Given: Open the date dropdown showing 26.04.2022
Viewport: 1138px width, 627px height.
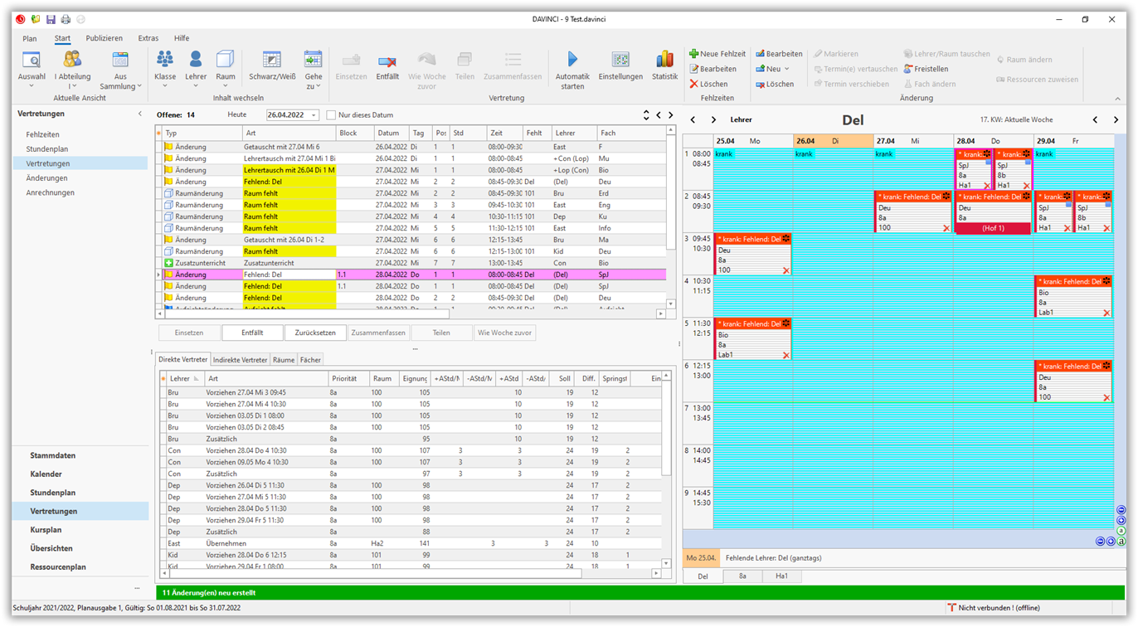Looking at the screenshot, I should tap(314, 115).
